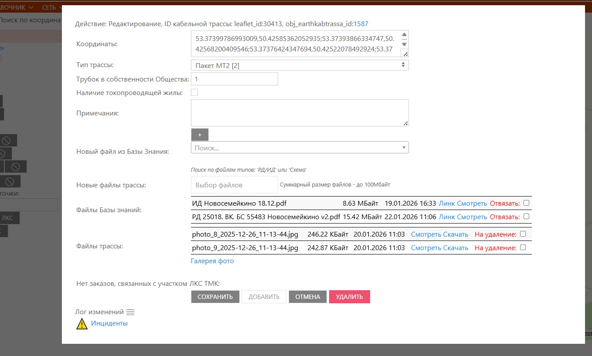Click Смотреть for photo_9 file
The image size is (592, 356).
[426, 248]
